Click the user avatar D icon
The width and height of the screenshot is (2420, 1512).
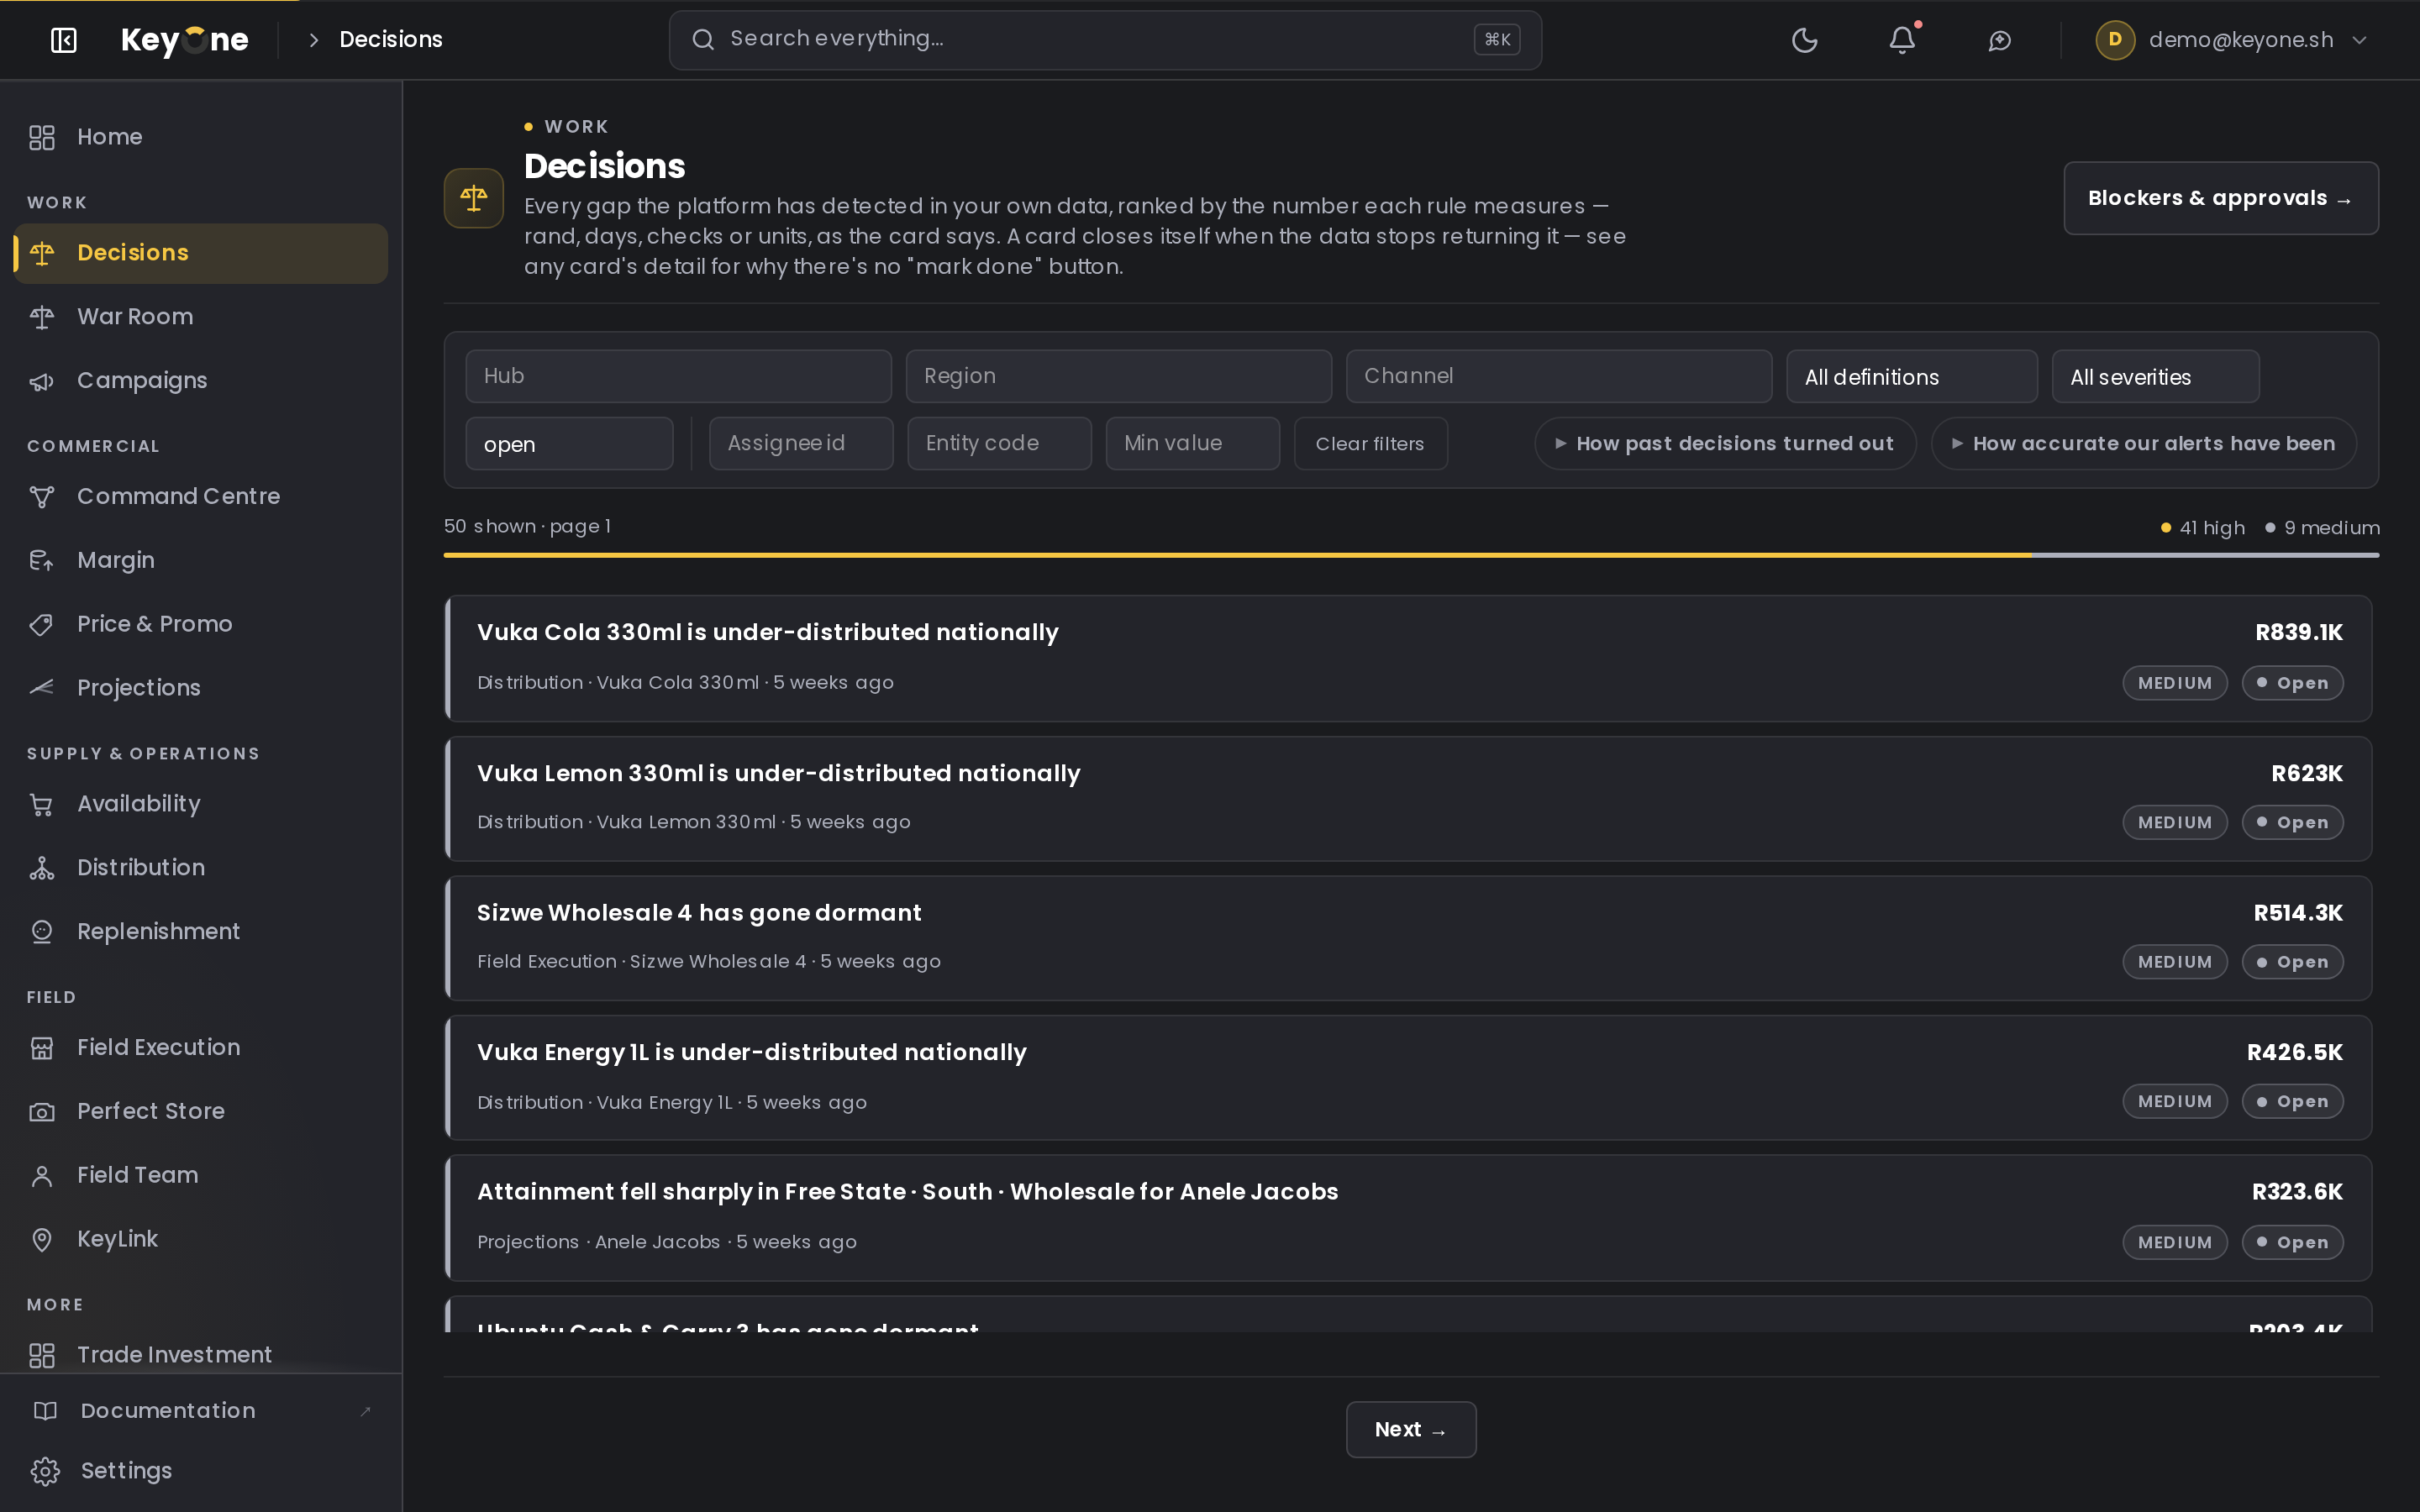click(2114, 40)
